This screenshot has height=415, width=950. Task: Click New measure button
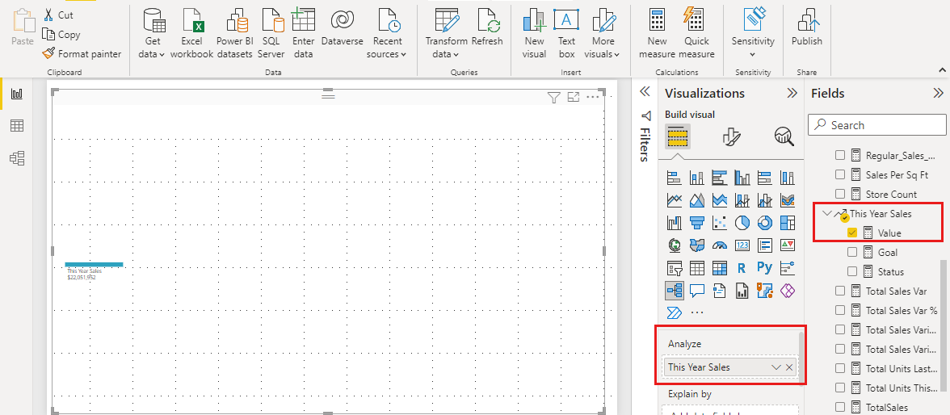[x=657, y=33]
